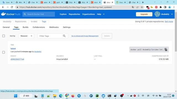This screenshot has height=99, width=177.
Task: Show hidden system tray icons chevron
Action: [128, 96]
